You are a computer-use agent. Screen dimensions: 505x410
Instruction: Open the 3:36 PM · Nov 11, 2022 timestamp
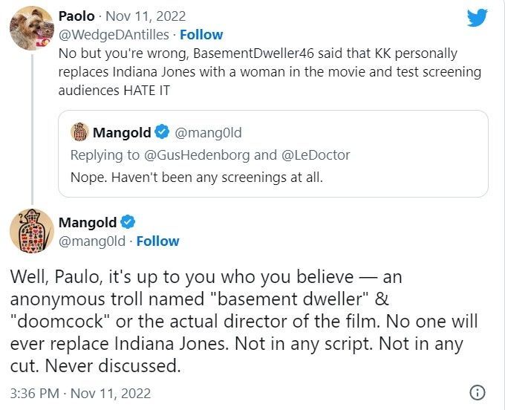81,391
